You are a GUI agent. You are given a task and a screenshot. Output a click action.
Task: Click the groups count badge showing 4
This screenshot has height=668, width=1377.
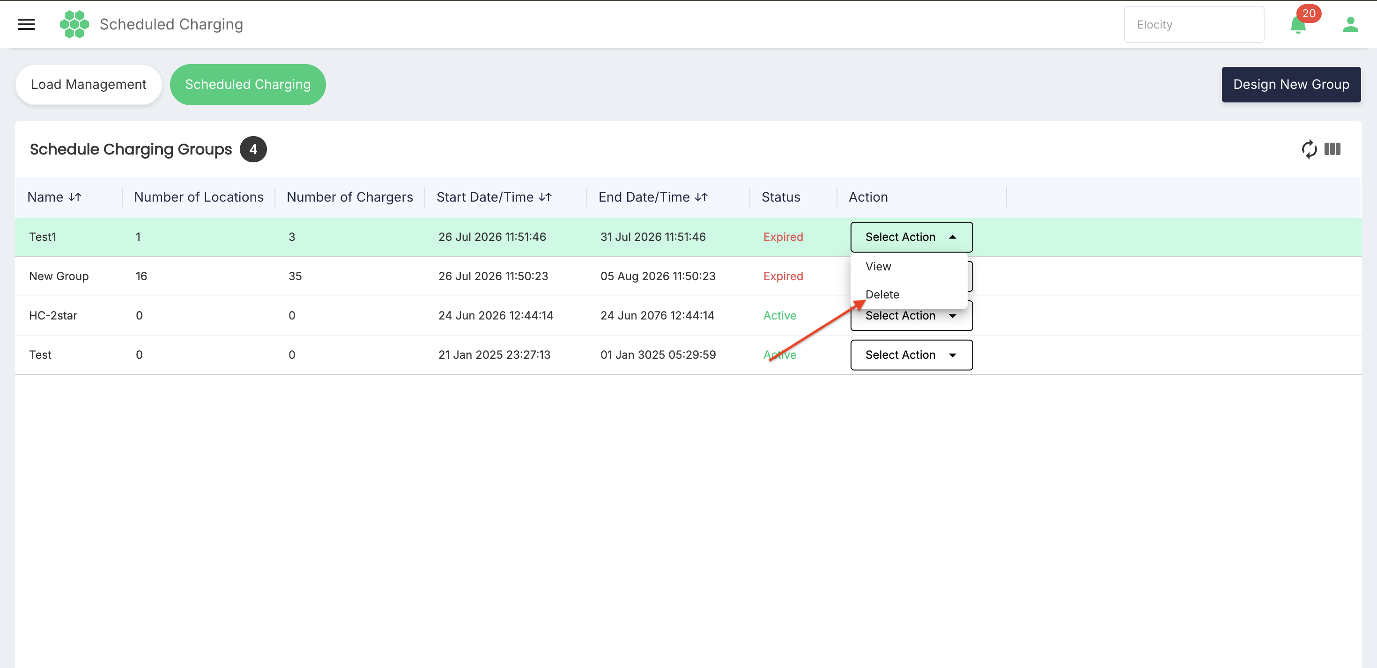coord(253,150)
